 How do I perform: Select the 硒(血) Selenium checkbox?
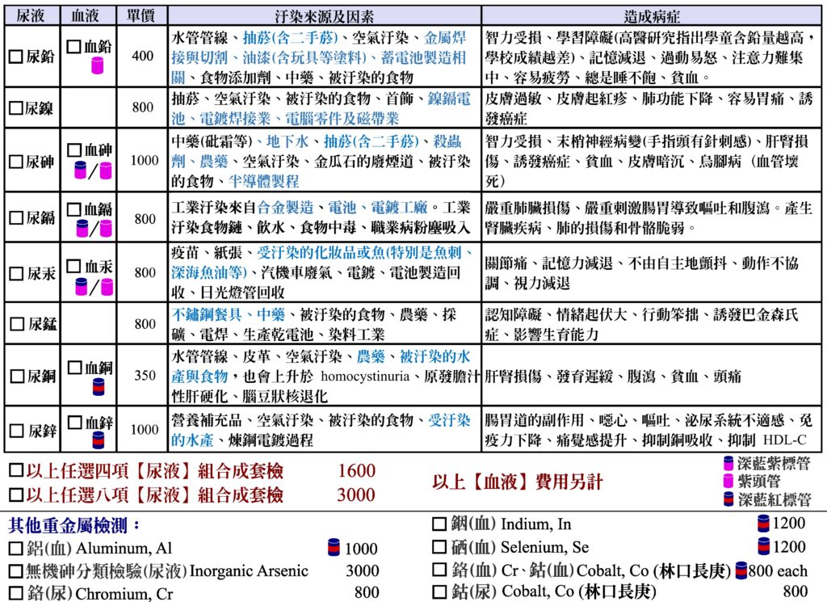439,547
